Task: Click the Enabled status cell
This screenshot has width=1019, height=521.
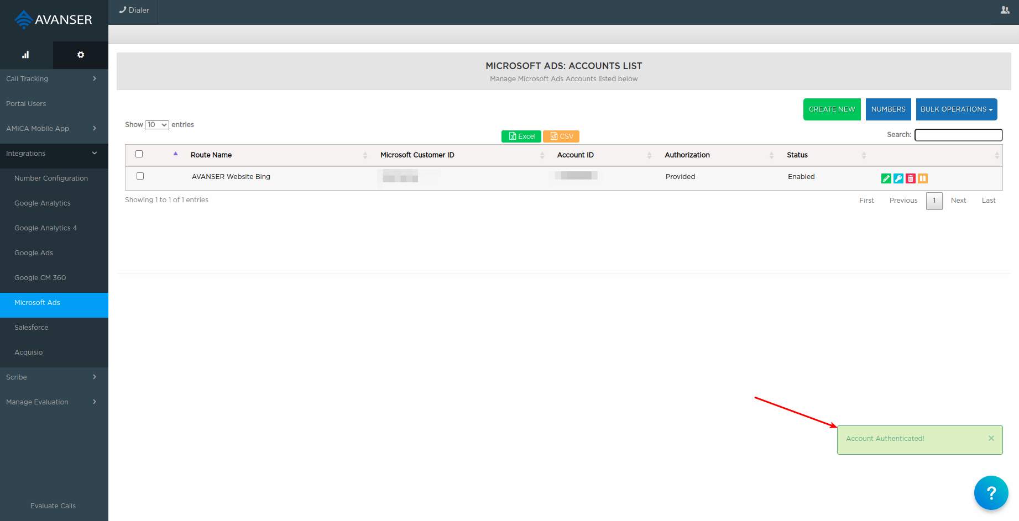Action: [x=801, y=177]
